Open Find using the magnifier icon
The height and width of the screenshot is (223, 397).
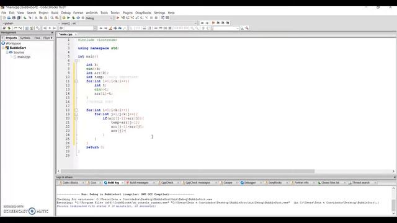52,18
